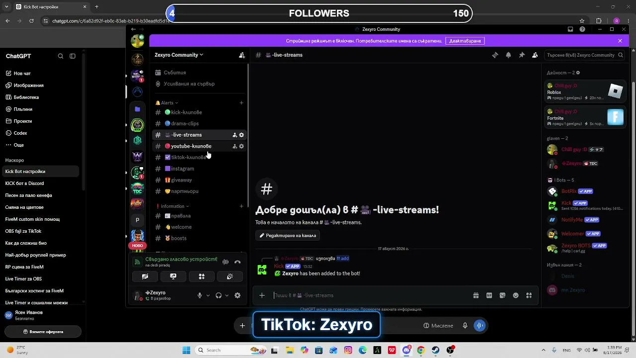
Task: Open ChatGPT search icon in sidebar
Action: point(61,56)
